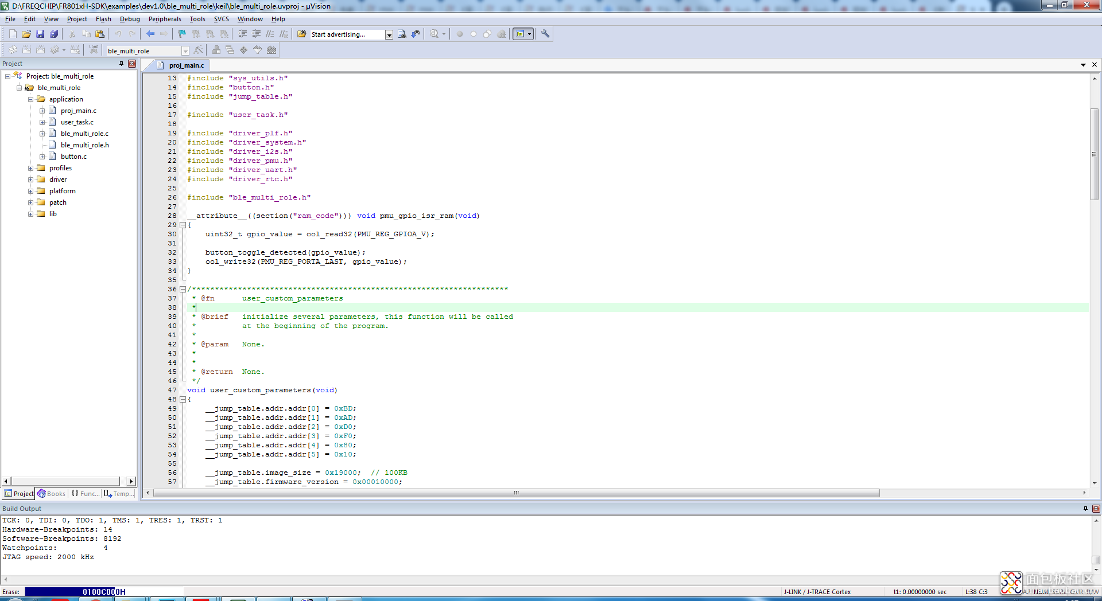Click the Paste clipboard icon
The width and height of the screenshot is (1102, 601).
click(x=100, y=34)
